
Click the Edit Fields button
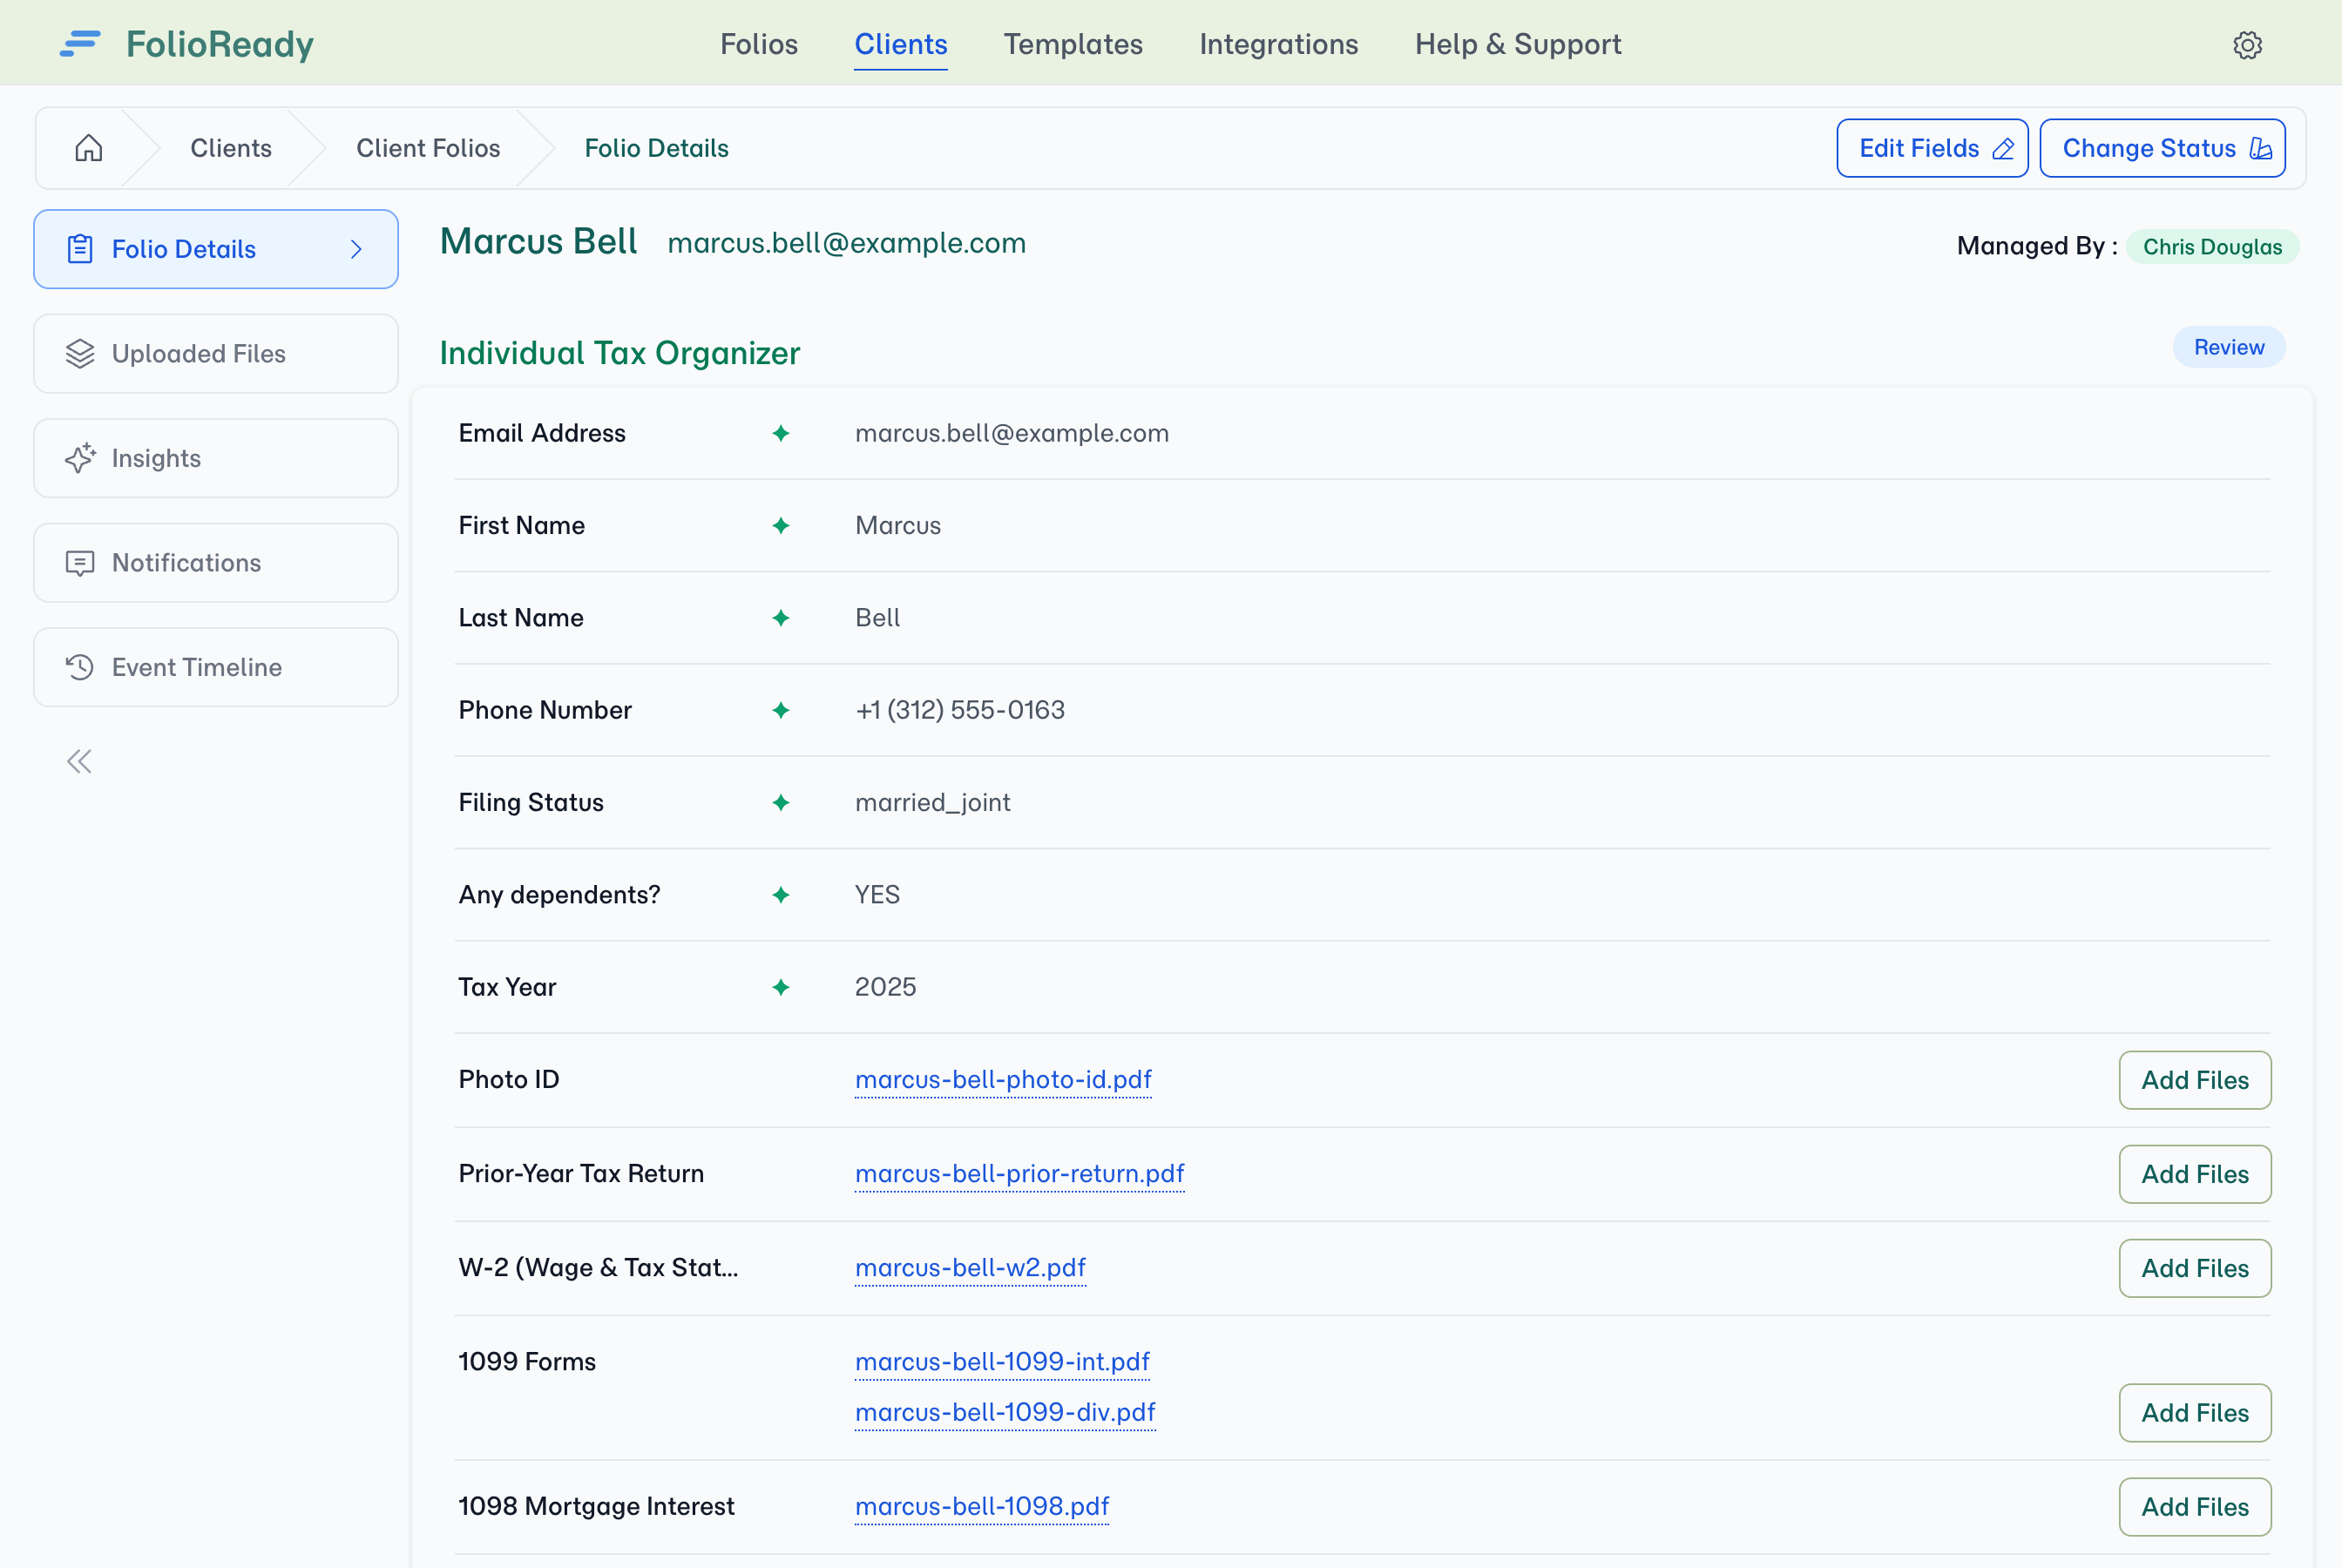click(x=1932, y=149)
